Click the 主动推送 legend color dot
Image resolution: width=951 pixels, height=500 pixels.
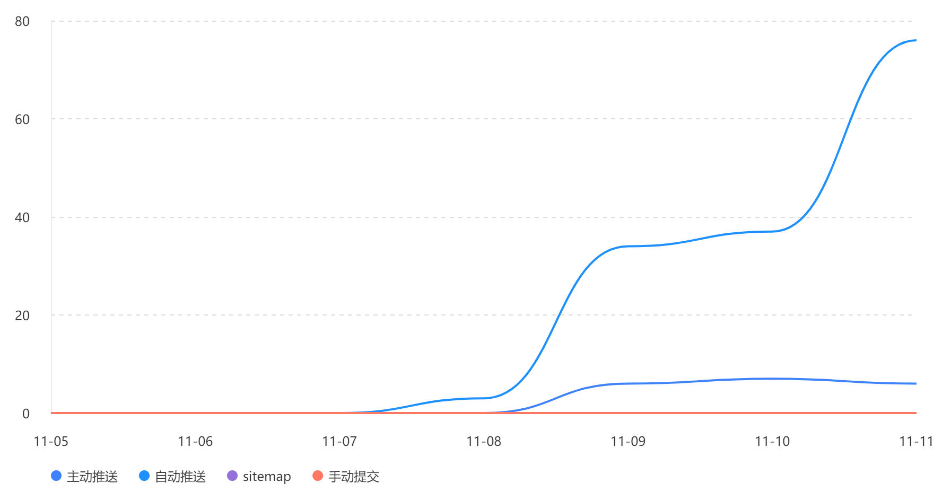(x=56, y=476)
